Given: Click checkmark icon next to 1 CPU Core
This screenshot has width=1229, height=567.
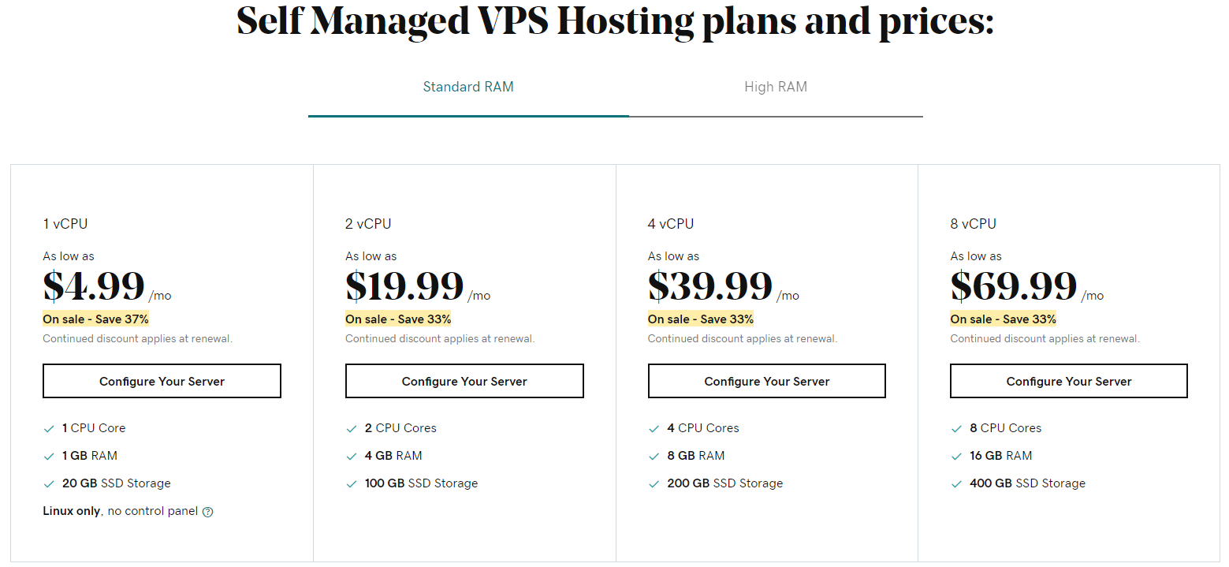Looking at the screenshot, I should [x=49, y=429].
